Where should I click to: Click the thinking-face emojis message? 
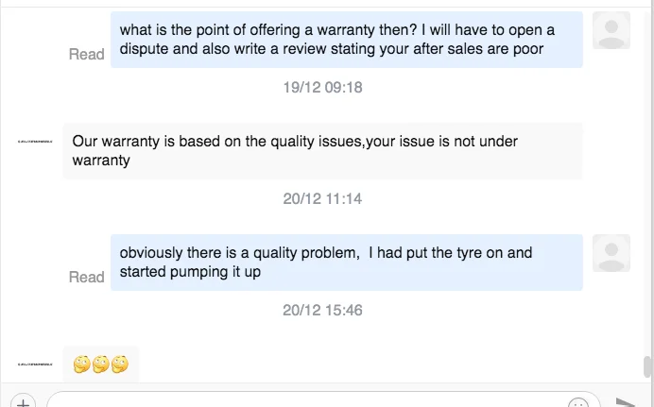[x=100, y=364]
